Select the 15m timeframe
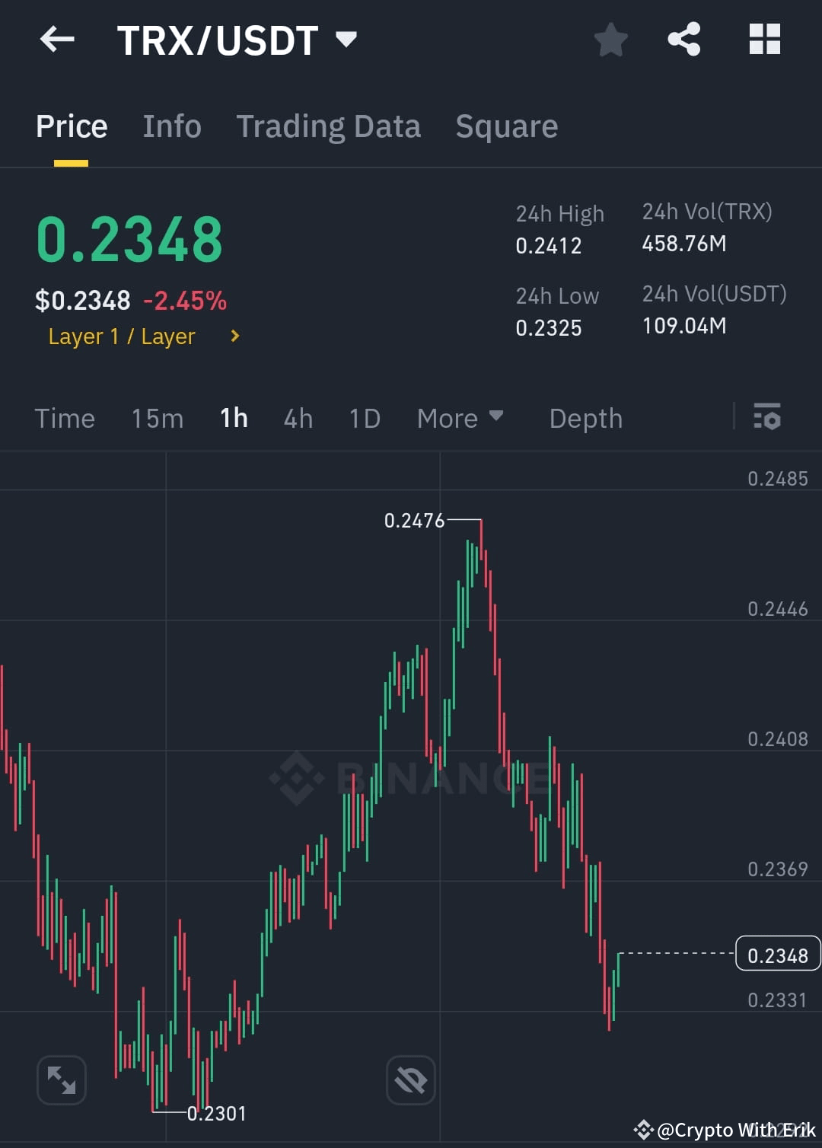822x1148 pixels. 157,418
